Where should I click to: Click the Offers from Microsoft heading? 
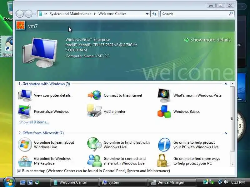coord(41,133)
